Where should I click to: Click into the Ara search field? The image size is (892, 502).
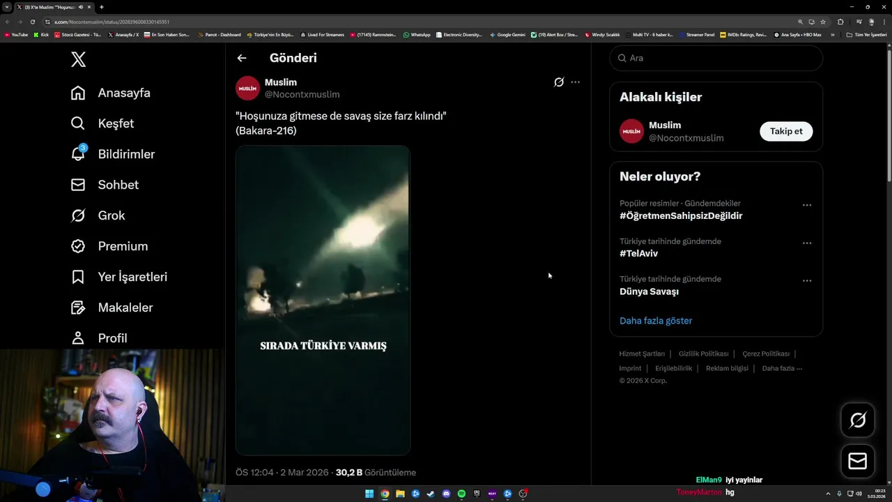(716, 58)
